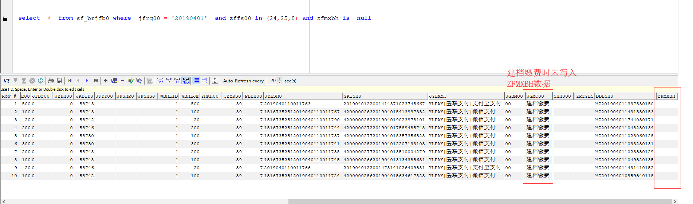Click the JKBID0 column header
The width and height of the screenshot is (693, 204).
[84, 96]
